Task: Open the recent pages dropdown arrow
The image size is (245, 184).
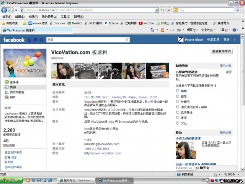Action: click(16, 10)
